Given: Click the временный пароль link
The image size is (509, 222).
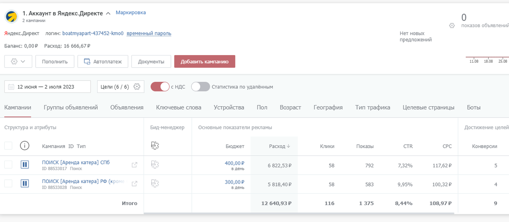Looking at the screenshot, I should (149, 33).
